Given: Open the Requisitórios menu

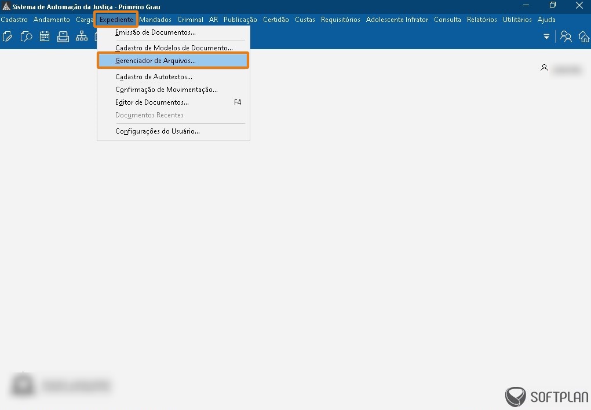Looking at the screenshot, I should pos(340,20).
